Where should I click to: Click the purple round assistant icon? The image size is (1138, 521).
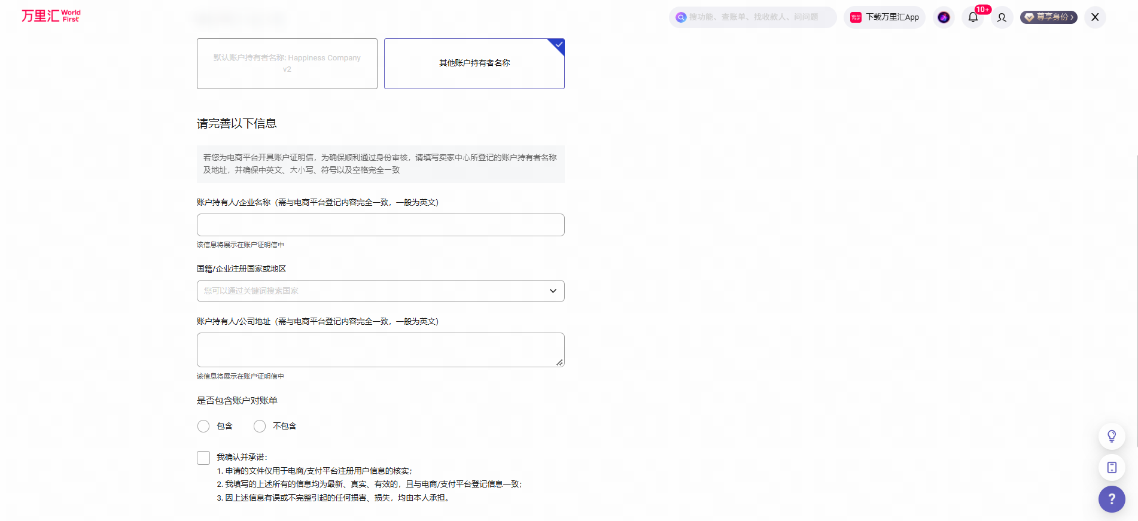[x=944, y=17]
